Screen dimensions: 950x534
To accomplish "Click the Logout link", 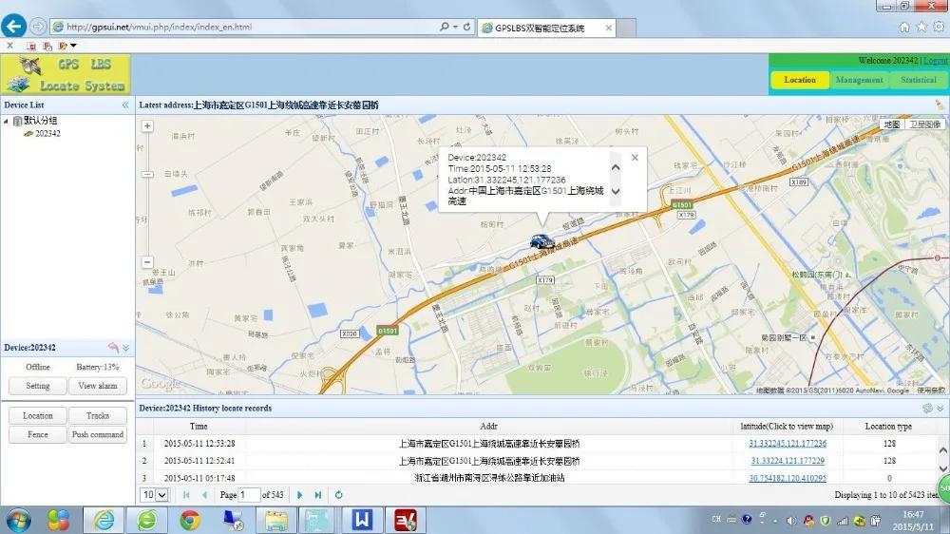I will pos(936,61).
